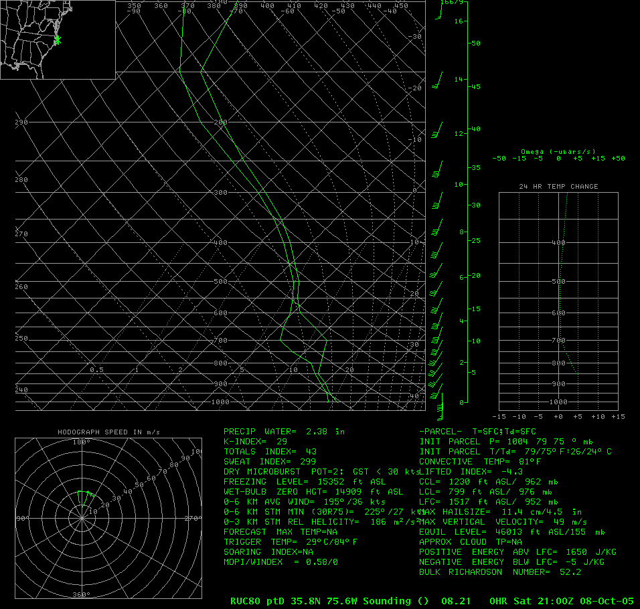The width and height of the screenshot is (640, 609).
Task: Click LIFTED INDEX= -4.3 value
Action: [x=471, y=472]
